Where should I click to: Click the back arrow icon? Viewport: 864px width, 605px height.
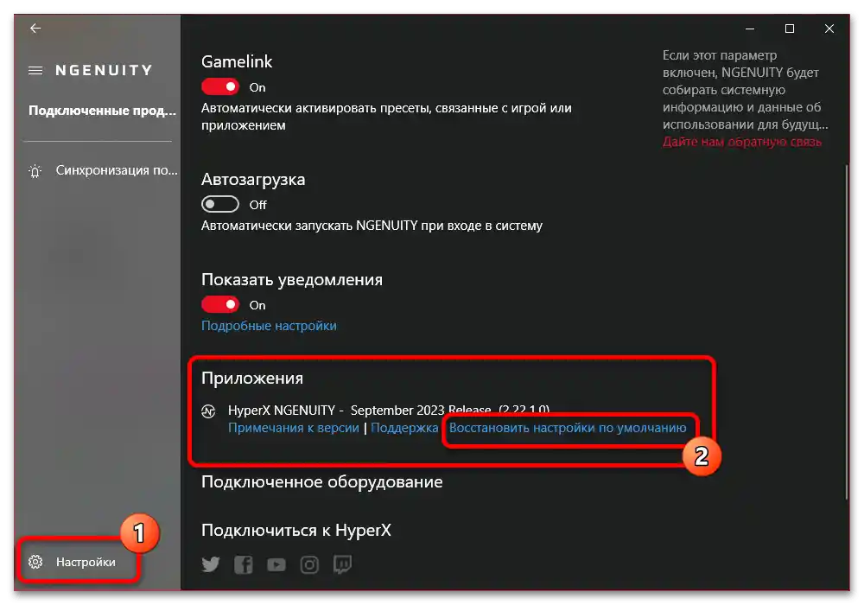[x=35, y=29]
